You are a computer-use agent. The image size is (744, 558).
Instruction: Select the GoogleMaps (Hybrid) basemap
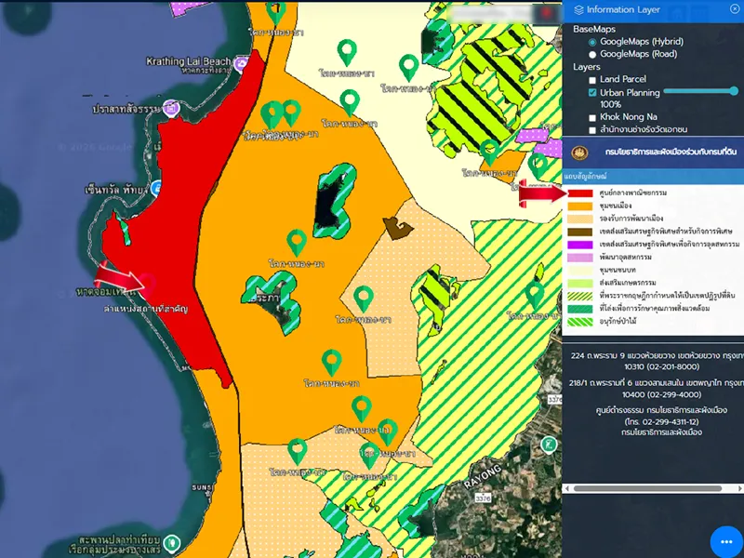[593, 42]
